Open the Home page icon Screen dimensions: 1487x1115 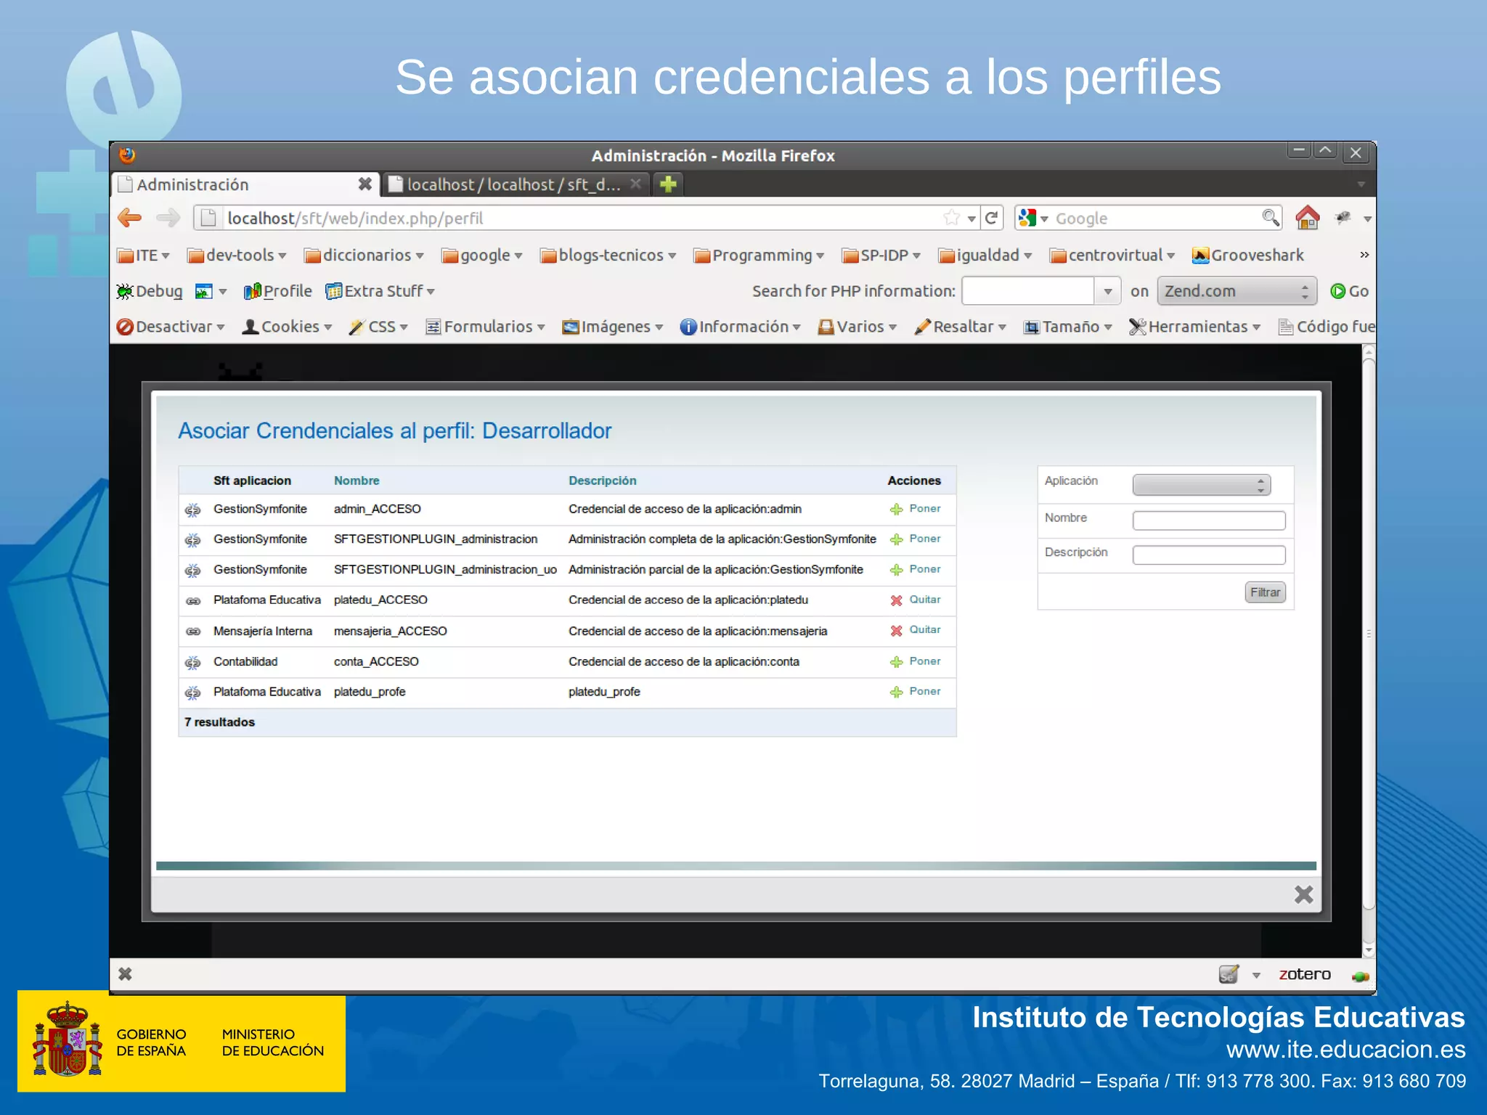(x=1307, y=217)
